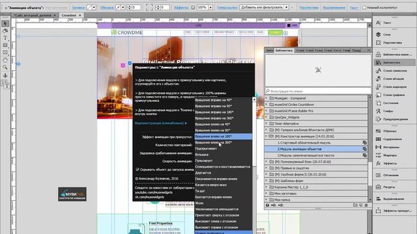This screenshot has height=234, width=417.
Task: Select the Rectangle tool
Action: point(5,45)
